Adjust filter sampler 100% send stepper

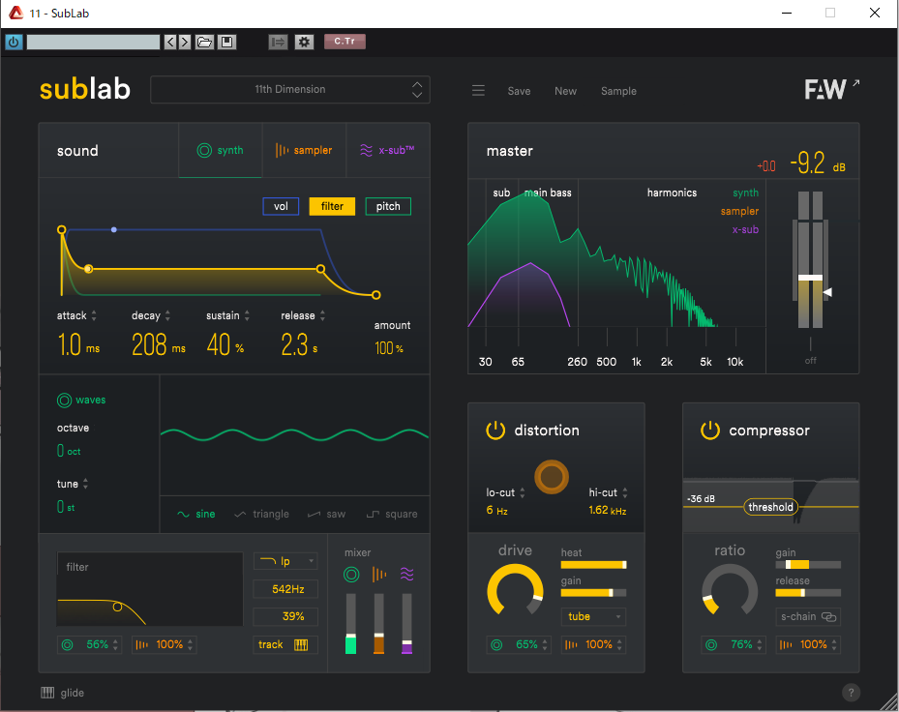(191, 644)
